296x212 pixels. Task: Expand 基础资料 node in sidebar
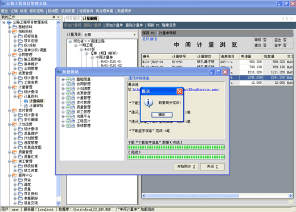point(9,27)
